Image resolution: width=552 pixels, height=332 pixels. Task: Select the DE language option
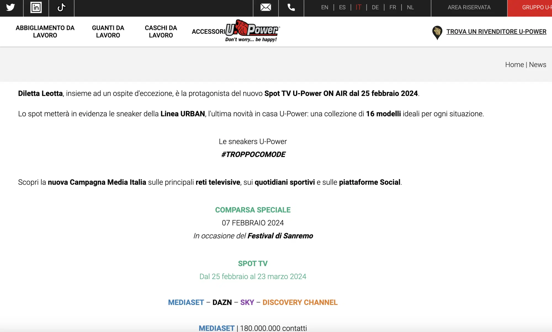coord(375,7)
